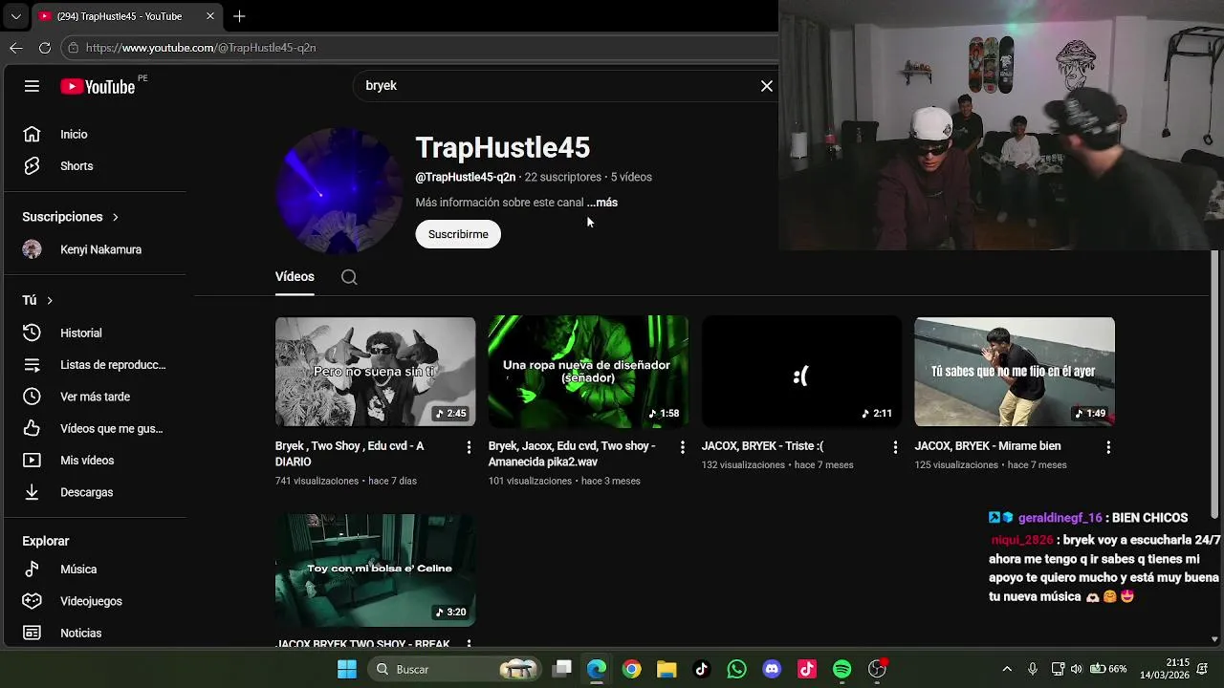This screenshot has height=688, width=1224.
Task: Expand the Tú section
Action: click(38, 300)
